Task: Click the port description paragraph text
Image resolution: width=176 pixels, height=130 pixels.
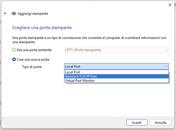Action: (x=89, y=40)
